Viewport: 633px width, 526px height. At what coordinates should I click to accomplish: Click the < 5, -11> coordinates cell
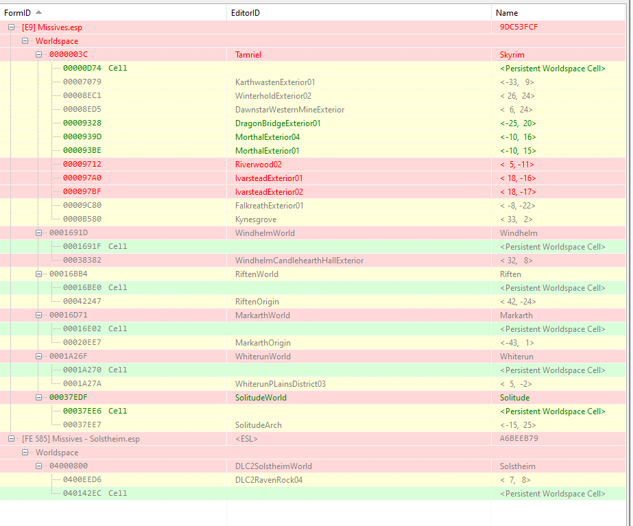click(x=516, y=165)
